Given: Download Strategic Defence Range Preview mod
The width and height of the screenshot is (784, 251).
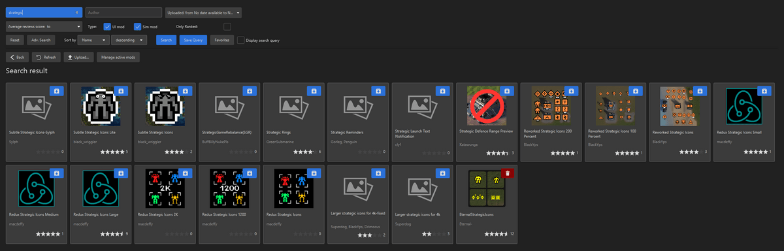Looking at the screenshot, I should 507,90.
